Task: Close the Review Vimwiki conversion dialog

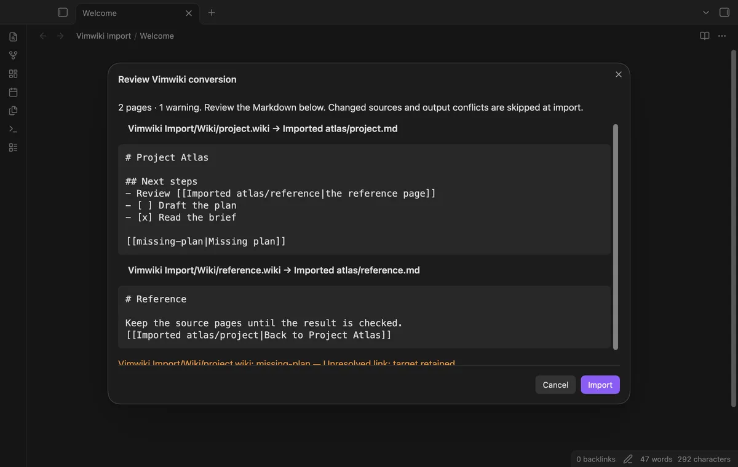Action: [619, 74]
